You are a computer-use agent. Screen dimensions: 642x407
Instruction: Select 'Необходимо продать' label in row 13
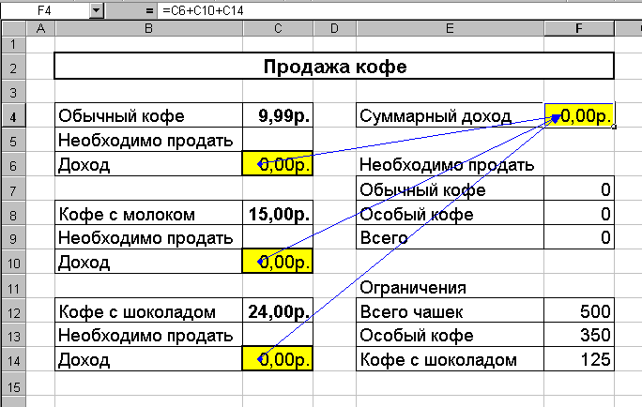coord(148,335)
